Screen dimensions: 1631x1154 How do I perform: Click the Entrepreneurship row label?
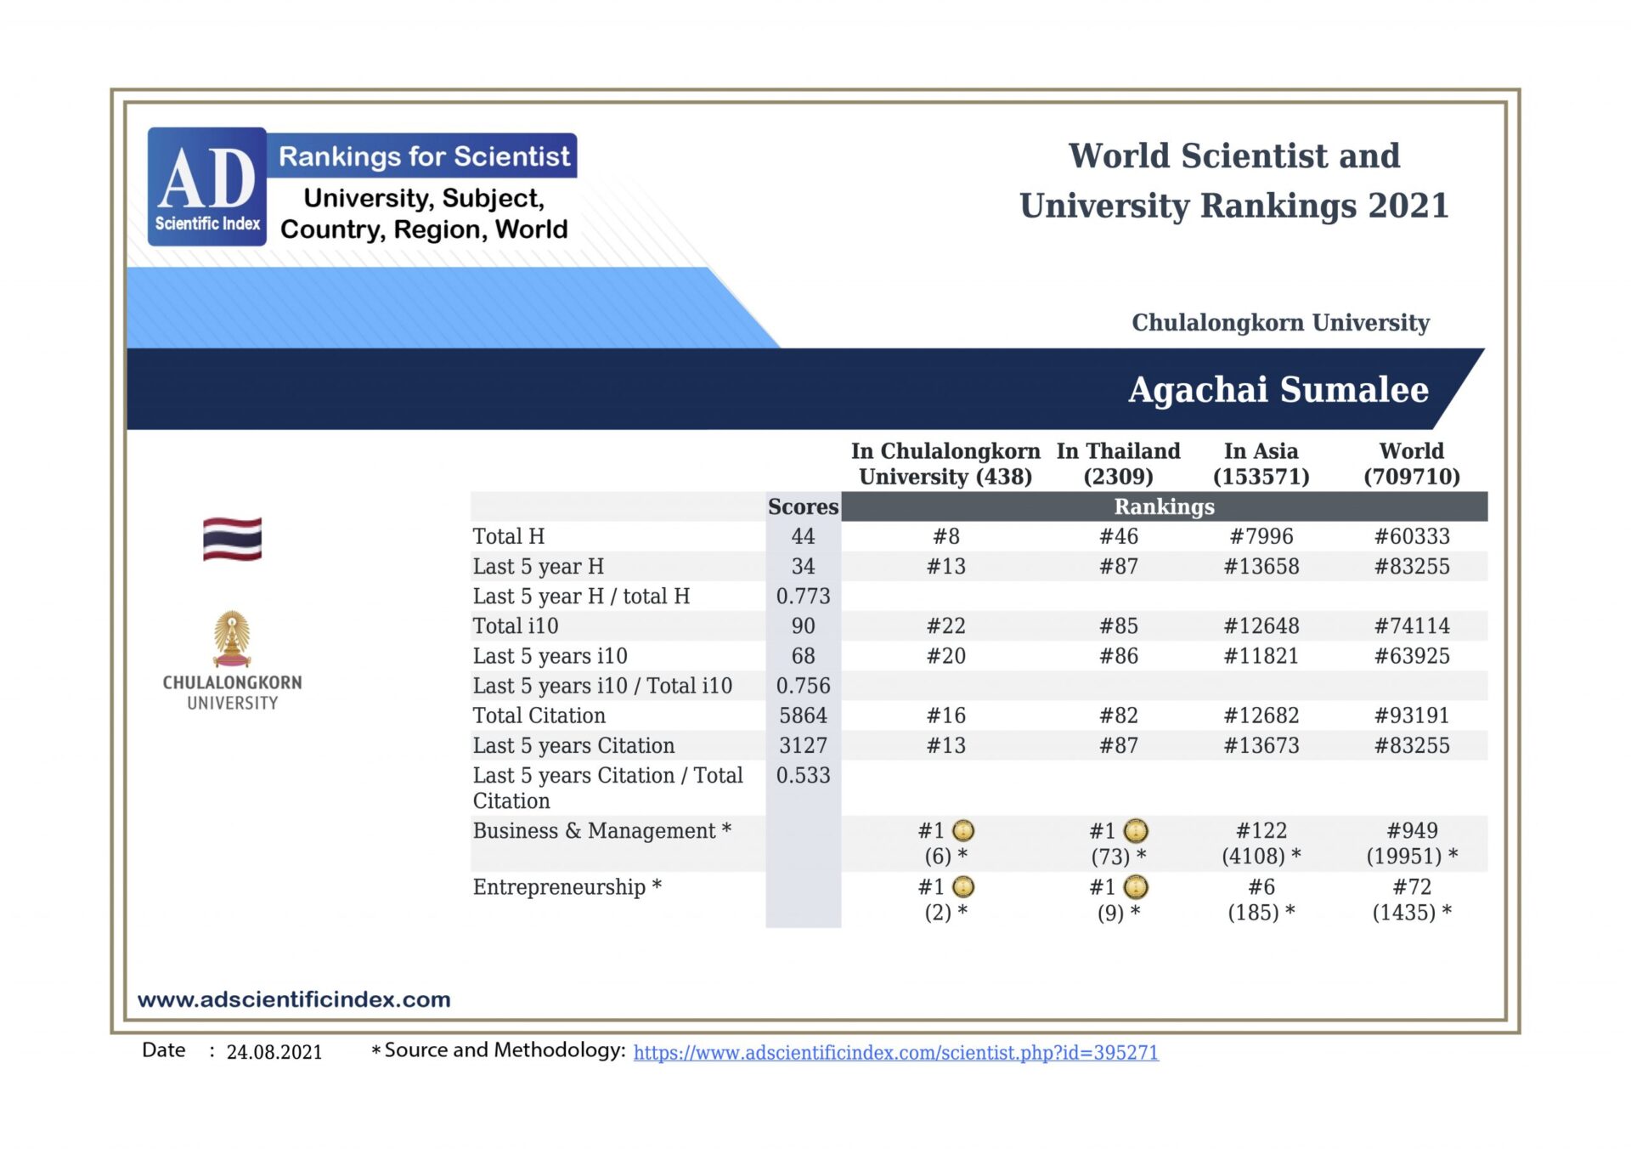pos(567,887)
